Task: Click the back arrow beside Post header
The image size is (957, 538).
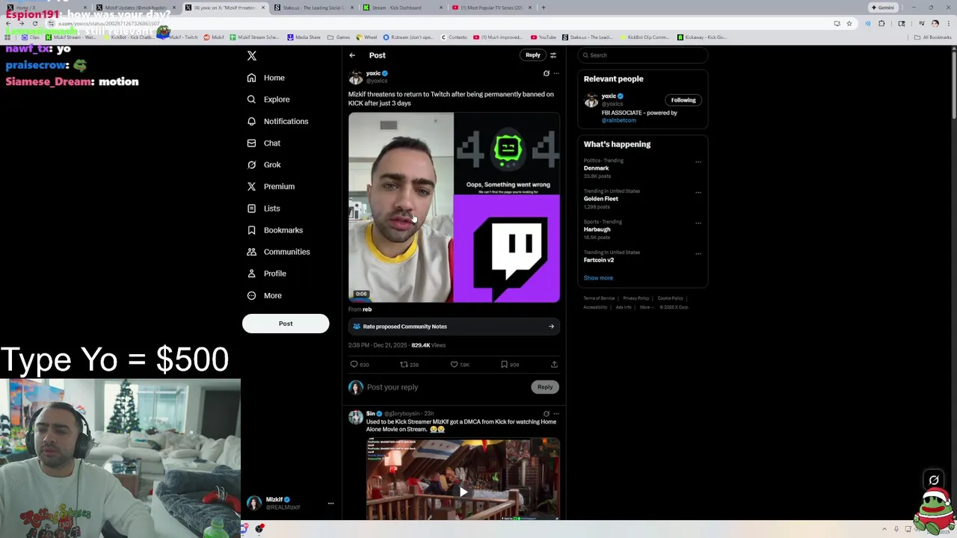Action: [x=352, y=55]
